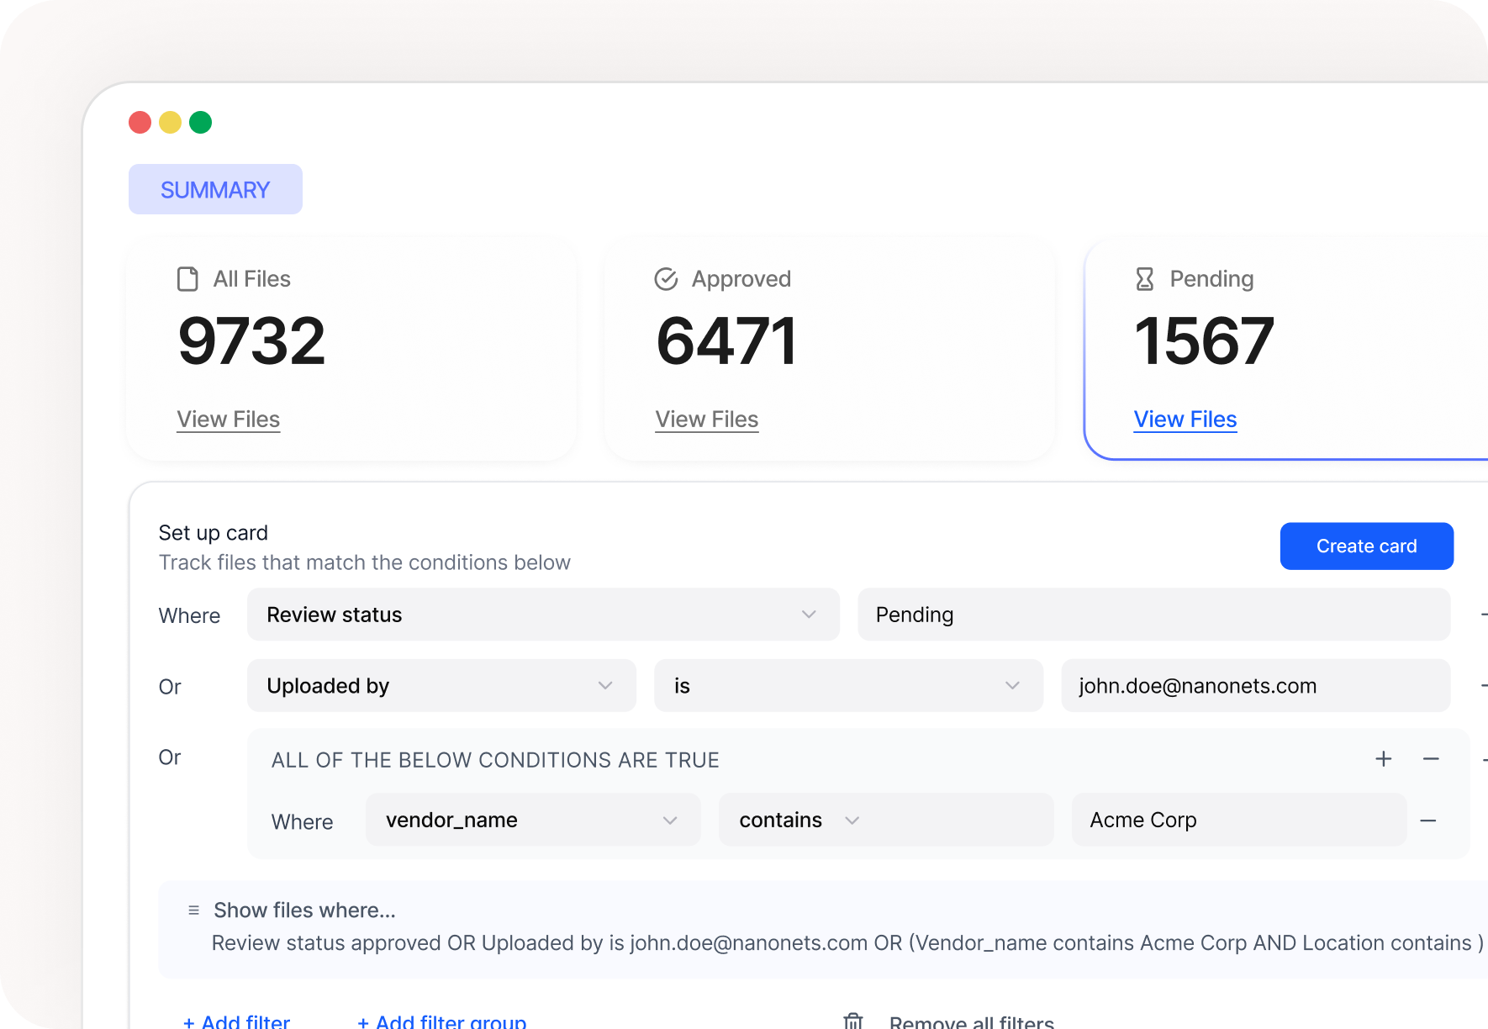This screenshot has width=1488, height=1029.
Task: Remove the filter group with minus icon
Action: (1431, 759)
